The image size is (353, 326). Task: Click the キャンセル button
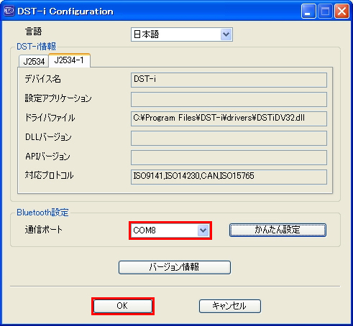(x=230, y=306)
